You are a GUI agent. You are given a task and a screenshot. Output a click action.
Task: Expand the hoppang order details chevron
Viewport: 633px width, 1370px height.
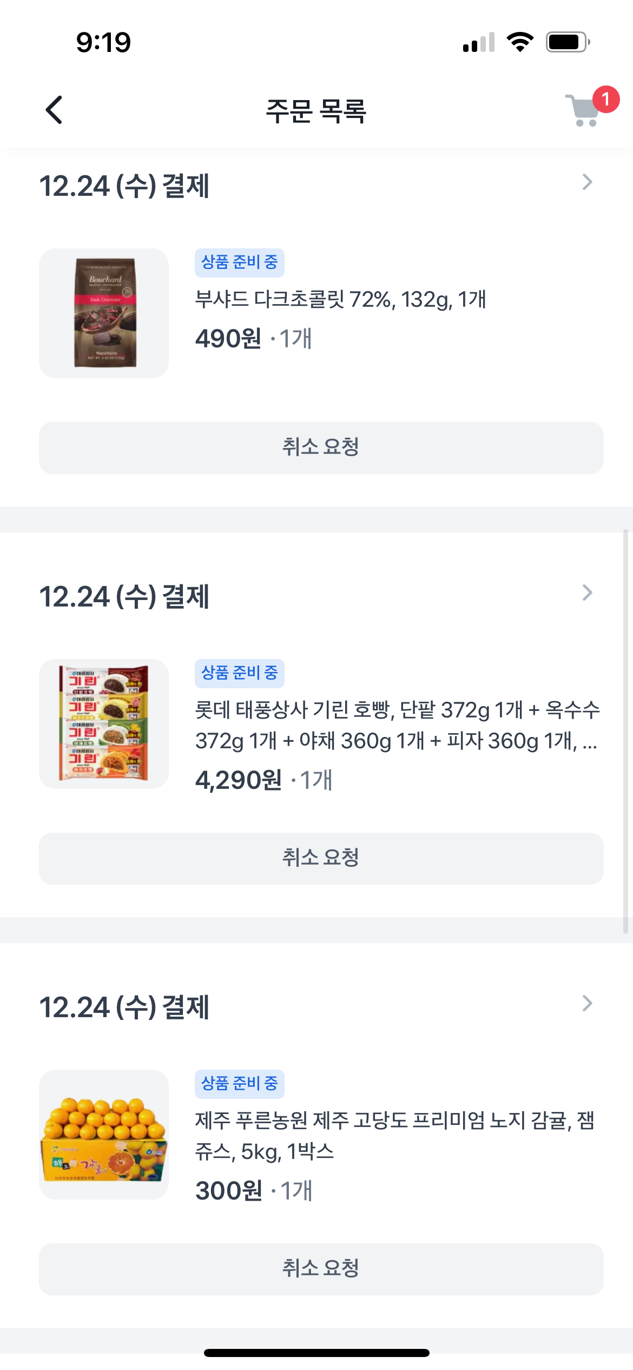coord(587,593)
